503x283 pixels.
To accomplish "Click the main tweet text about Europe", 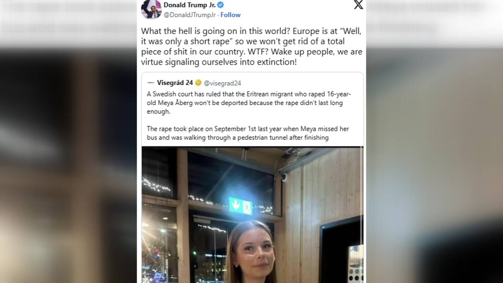I will pos(251,47).
